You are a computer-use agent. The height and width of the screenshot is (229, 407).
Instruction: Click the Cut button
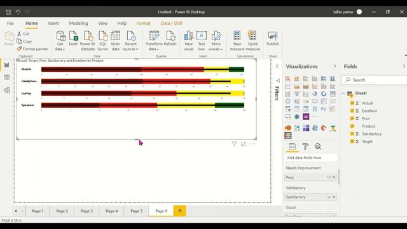(x=23, y=34)
